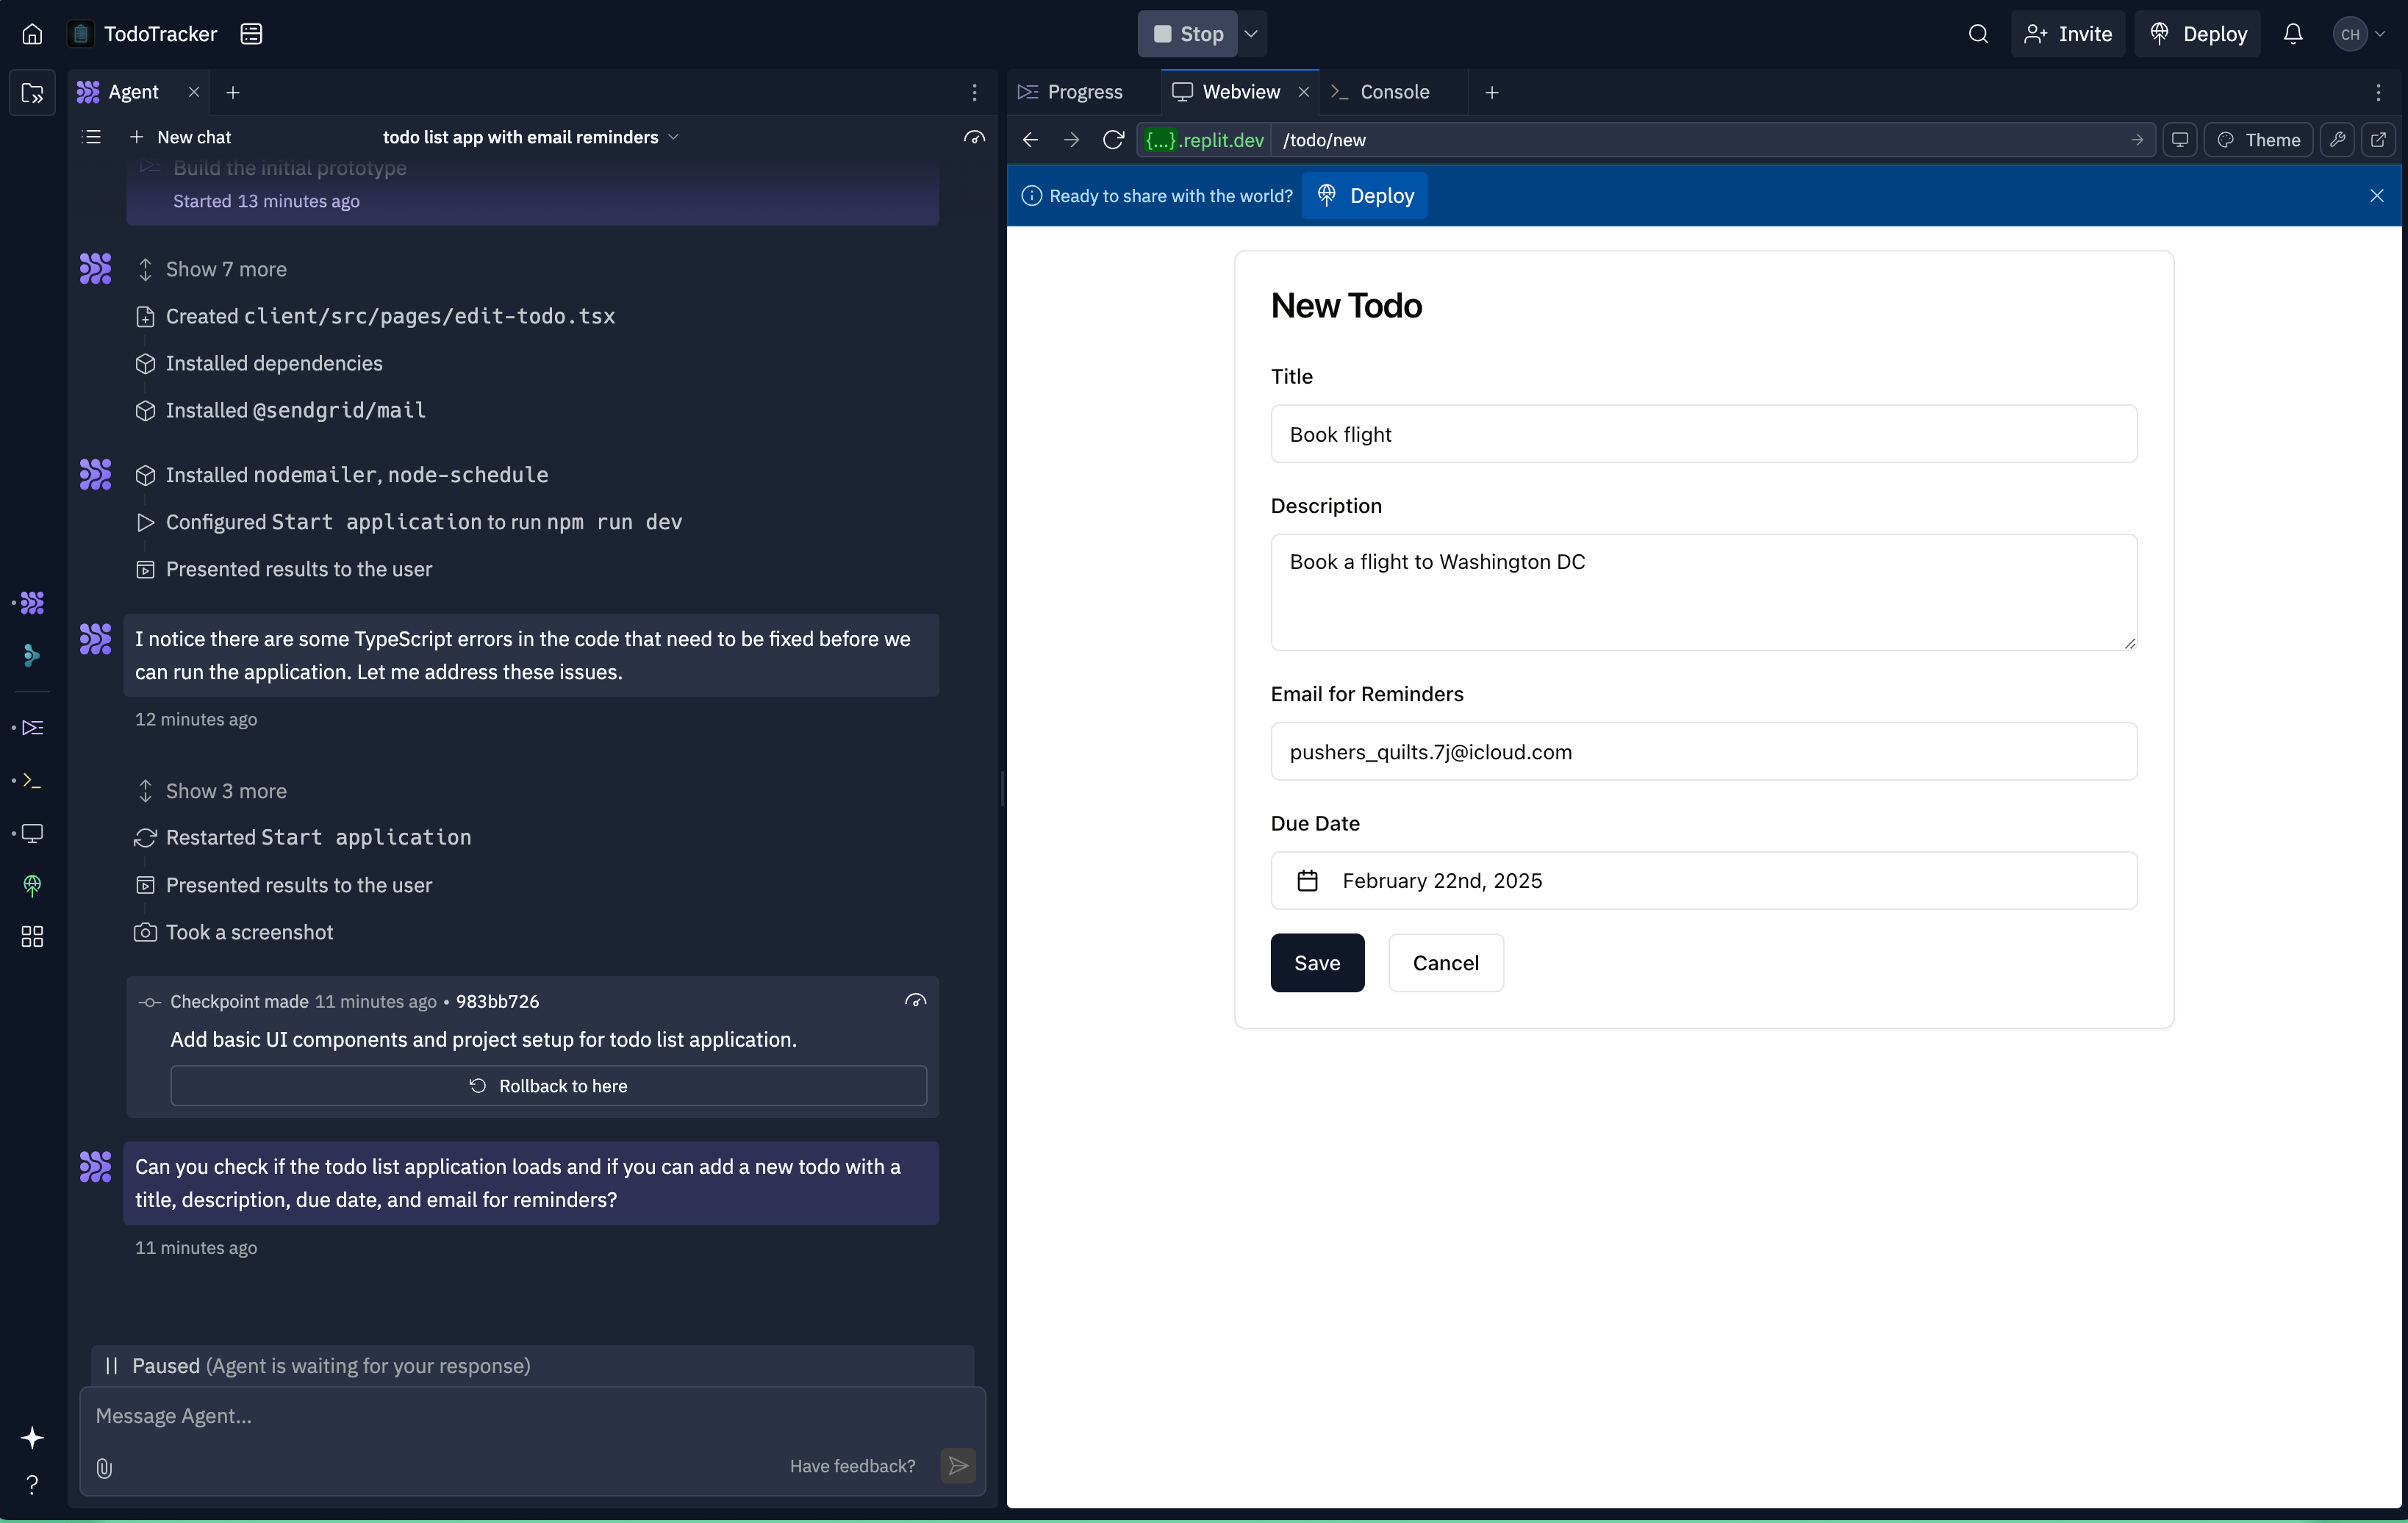The width and height of the screenshot is (2408, 1523).
Task: Save the new todo
Action: (1317, 963)
